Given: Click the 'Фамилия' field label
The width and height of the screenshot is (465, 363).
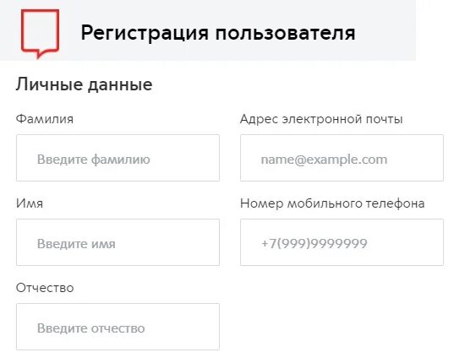Looking at the screenshot, I should click(45, 119).
